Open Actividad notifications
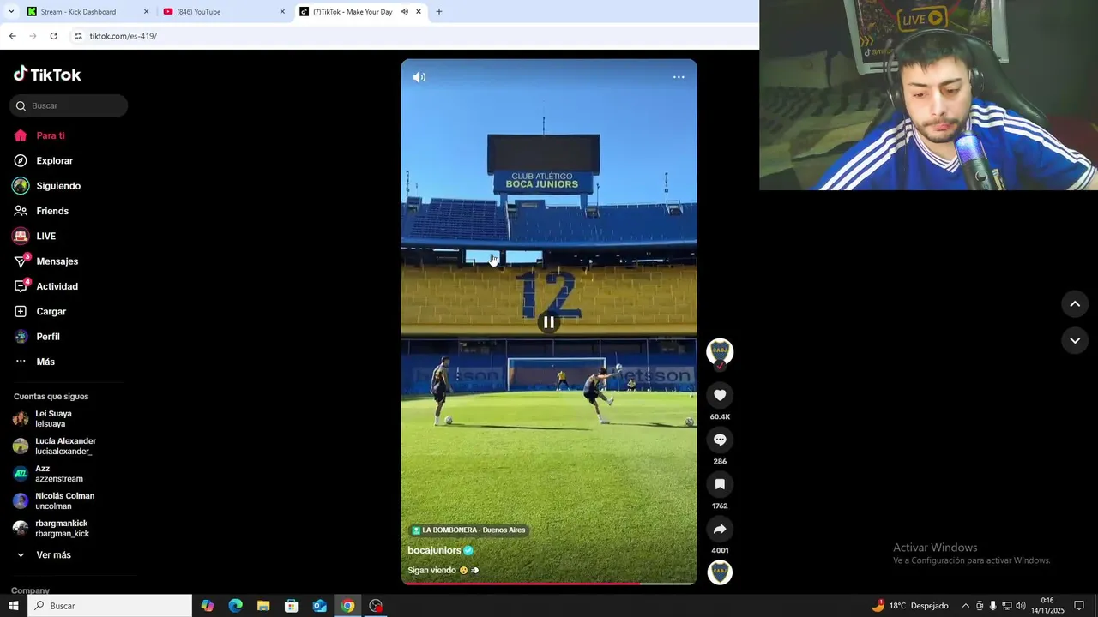This screenshot has width=1098, height=617. coord(45,286)
